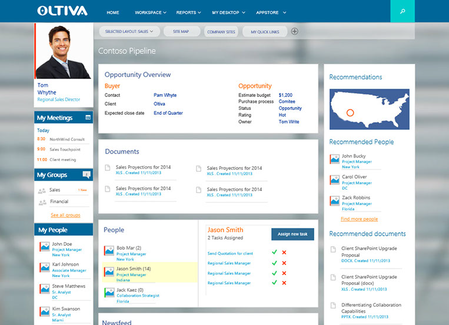
Task: Open the calendar icon in My Meetings
Action: tap(88, 118)
